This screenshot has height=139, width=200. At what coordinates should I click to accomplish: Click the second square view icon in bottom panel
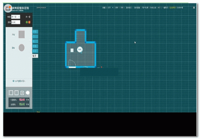(16, 92)
